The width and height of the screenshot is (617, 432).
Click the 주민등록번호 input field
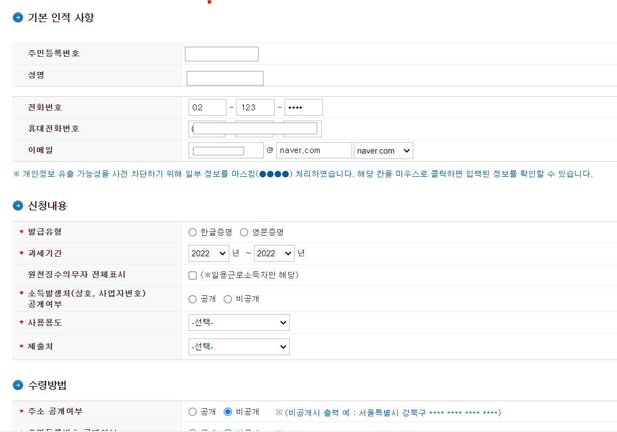[x=222, y=54]
